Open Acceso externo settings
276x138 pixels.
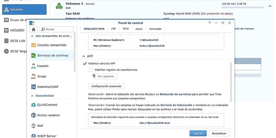coord(51,115)
